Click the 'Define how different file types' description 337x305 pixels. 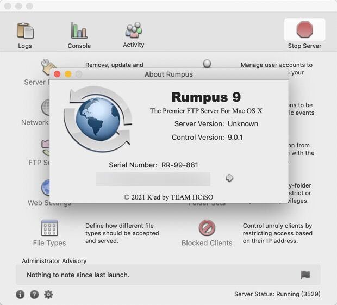[x=122, y=233]
